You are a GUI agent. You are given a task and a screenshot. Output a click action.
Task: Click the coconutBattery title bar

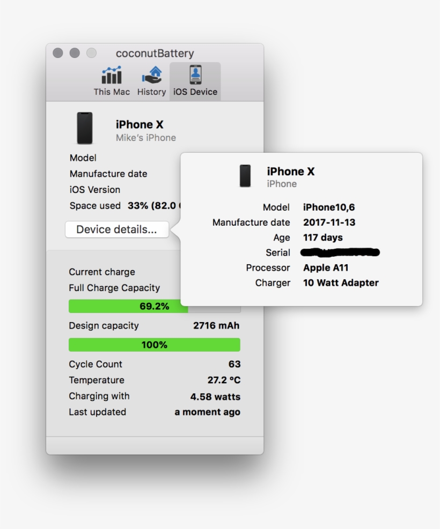[155, 53]
